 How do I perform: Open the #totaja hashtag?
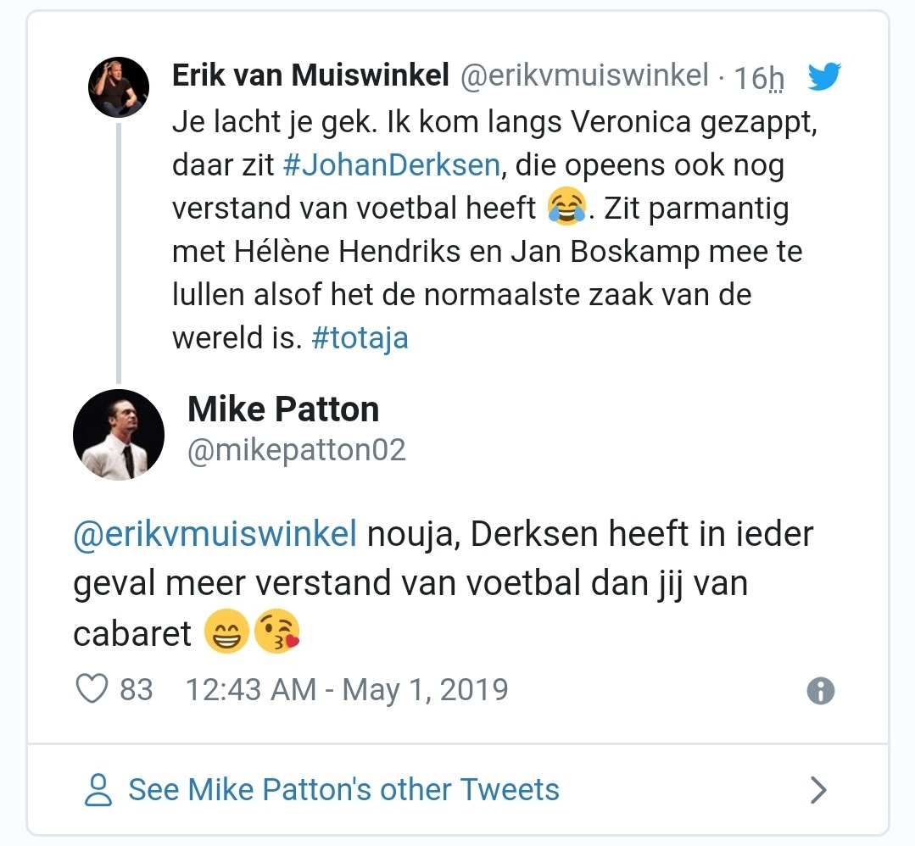click(x=360, y=337)
